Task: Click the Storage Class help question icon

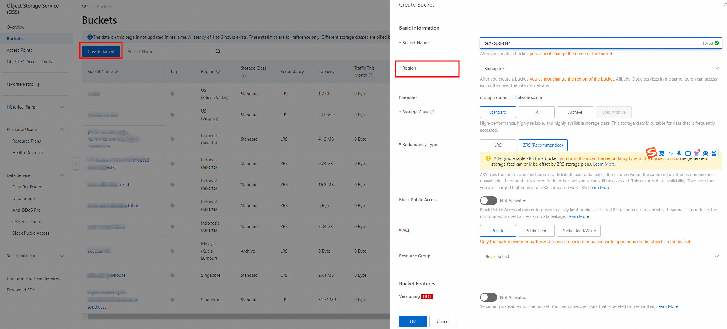Action: tap(432, 112)
